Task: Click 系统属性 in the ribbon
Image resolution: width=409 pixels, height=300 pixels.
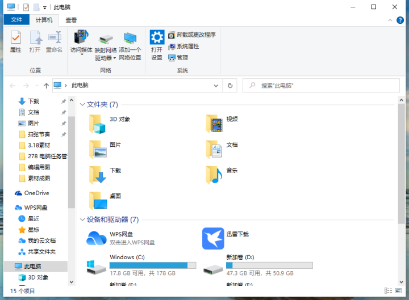Action: point(183,47)
